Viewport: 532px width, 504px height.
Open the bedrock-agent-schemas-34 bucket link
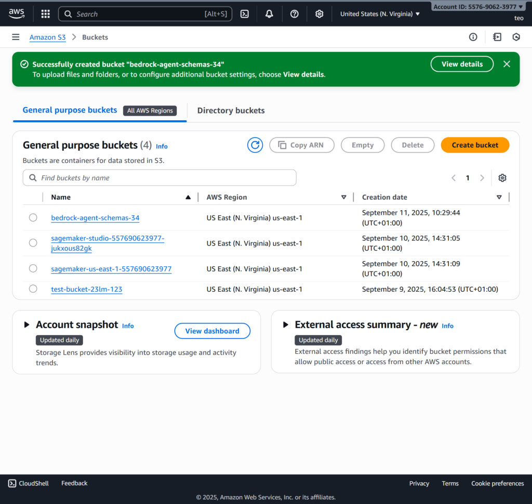pyautogui.click(x=95, y=218)
